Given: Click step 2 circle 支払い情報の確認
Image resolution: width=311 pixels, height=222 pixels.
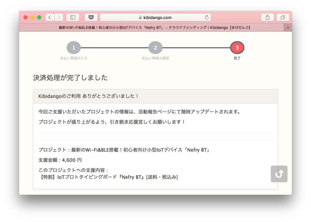Looking at the screenshot, I should point(155,48).
